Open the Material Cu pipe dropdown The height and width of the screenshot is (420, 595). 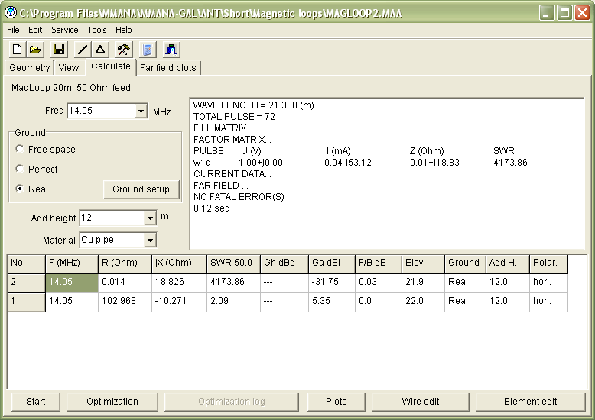pos(149,241)
